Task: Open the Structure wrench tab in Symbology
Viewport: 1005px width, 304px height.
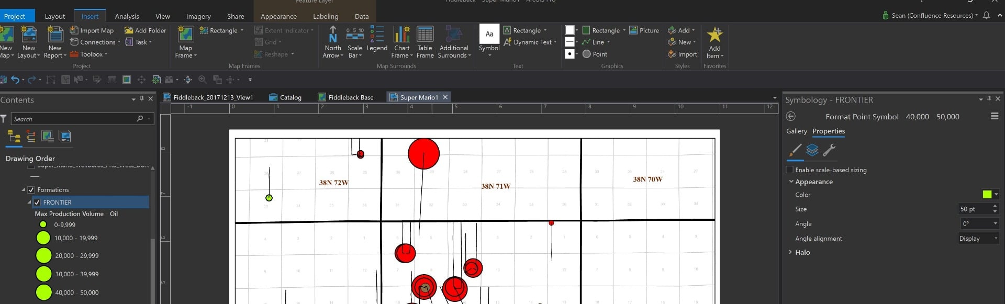Action: point(829,150)
